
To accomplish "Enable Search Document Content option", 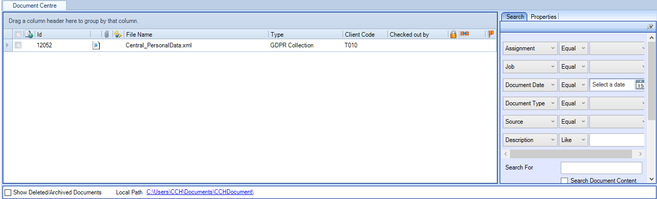I will coord(564,181).
